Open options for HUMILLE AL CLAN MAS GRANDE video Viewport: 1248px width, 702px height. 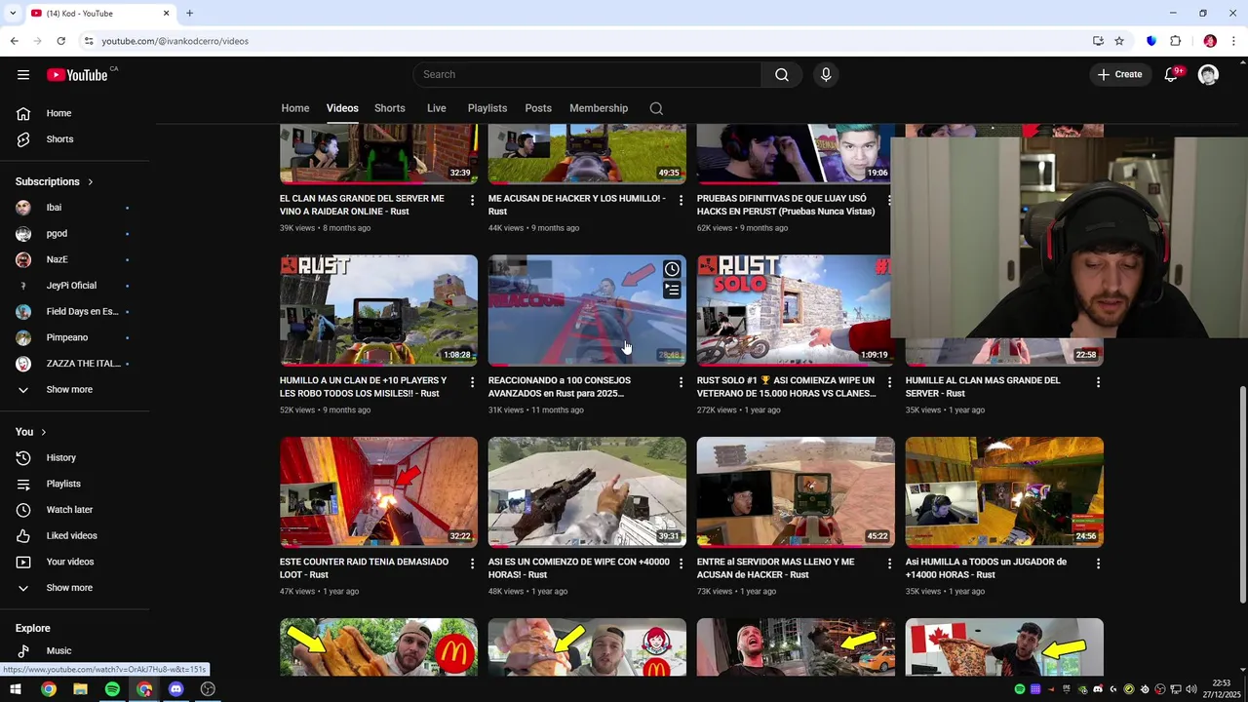tap(1098, 382)
